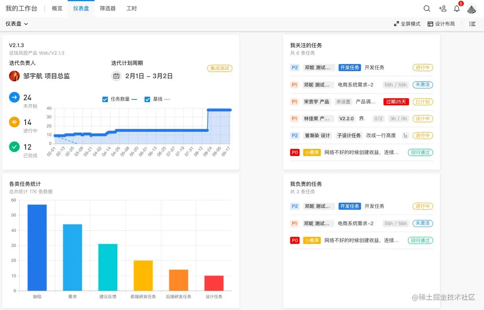Click 邹宇航 avatar picture
Screen dimensions: 484x310
(x=14, y=76)
